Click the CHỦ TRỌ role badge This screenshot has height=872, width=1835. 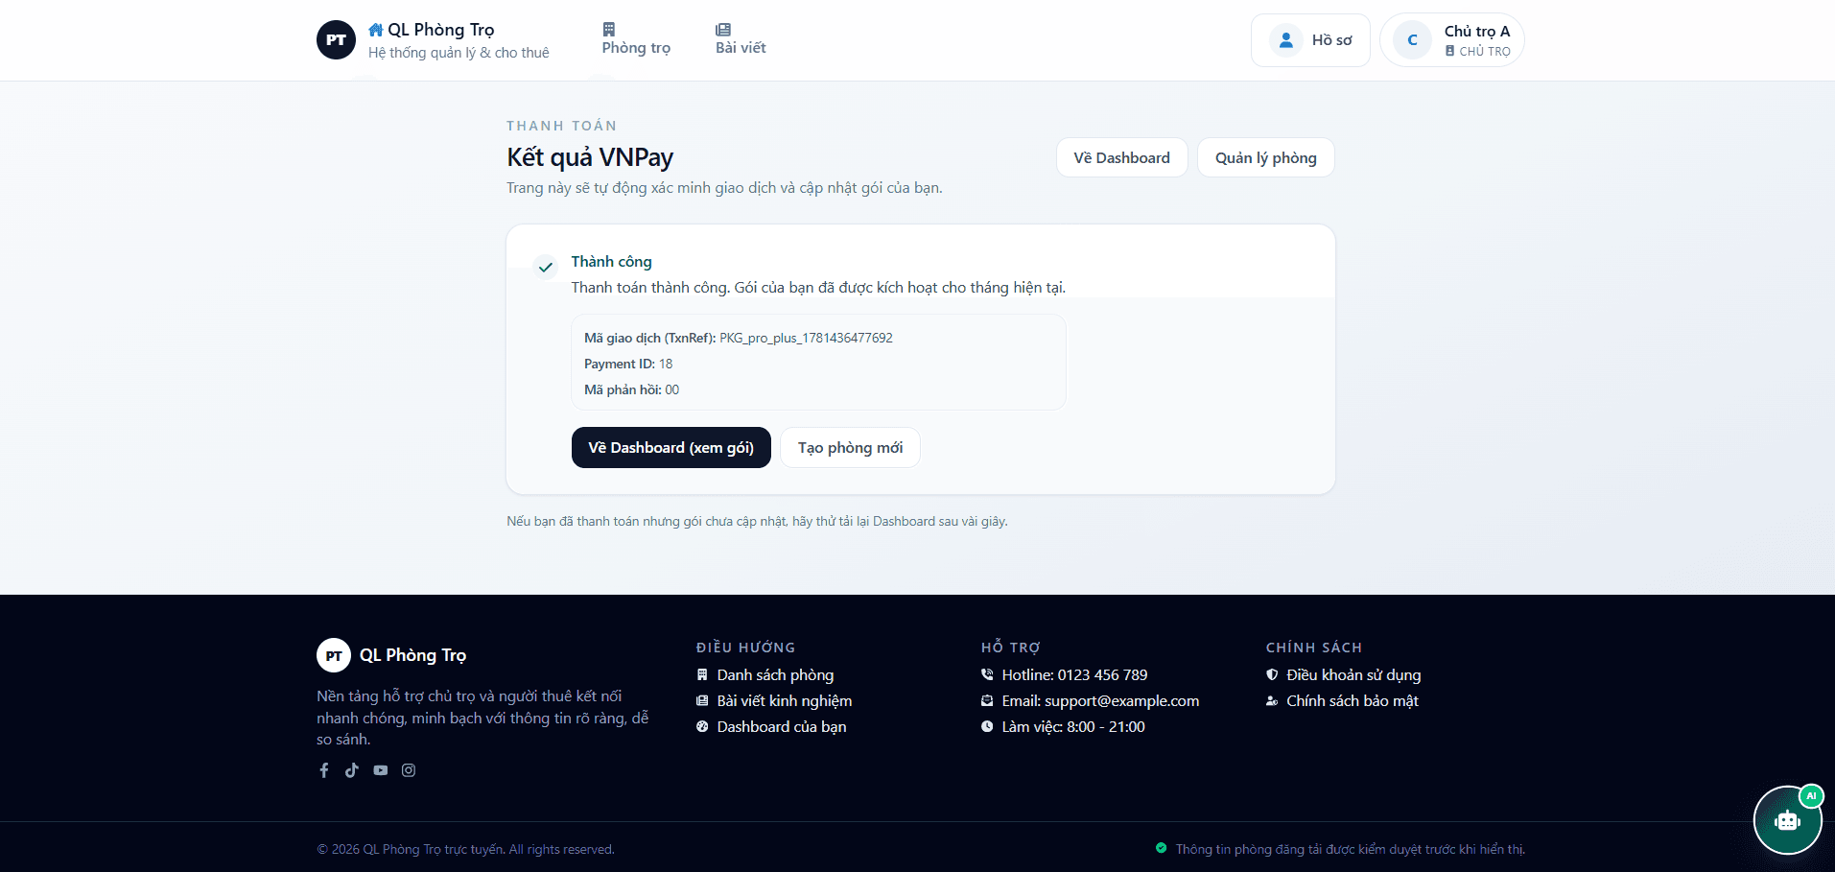tap(1478, 52)
